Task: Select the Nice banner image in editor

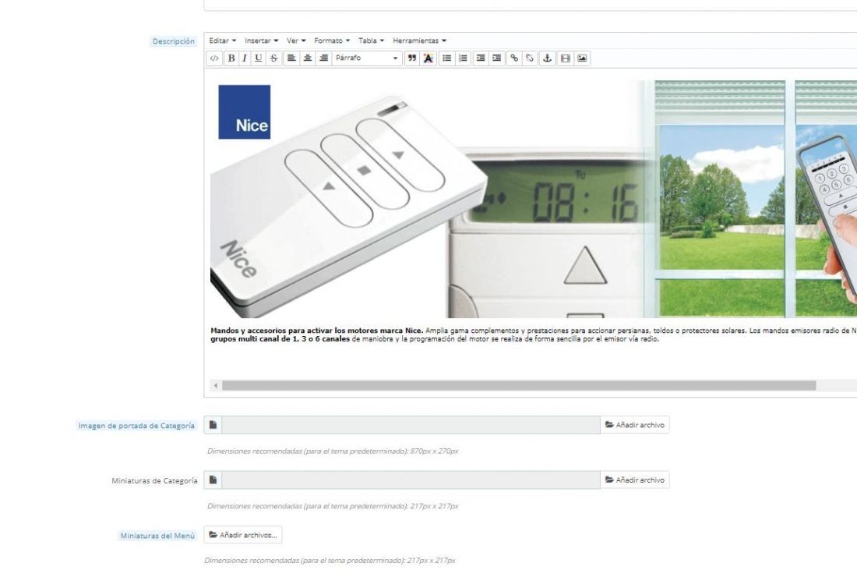Action: [x=534, y=199]
